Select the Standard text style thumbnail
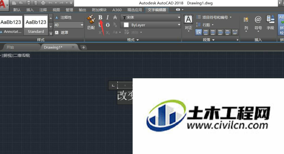Image resolution: width=284 pixels, height=154 pixels. point(36,25)
